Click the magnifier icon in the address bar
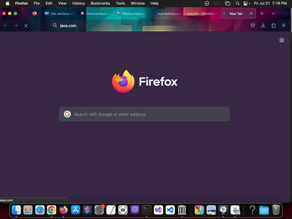The height and width of the screenshot is (219, 292). 55,25
